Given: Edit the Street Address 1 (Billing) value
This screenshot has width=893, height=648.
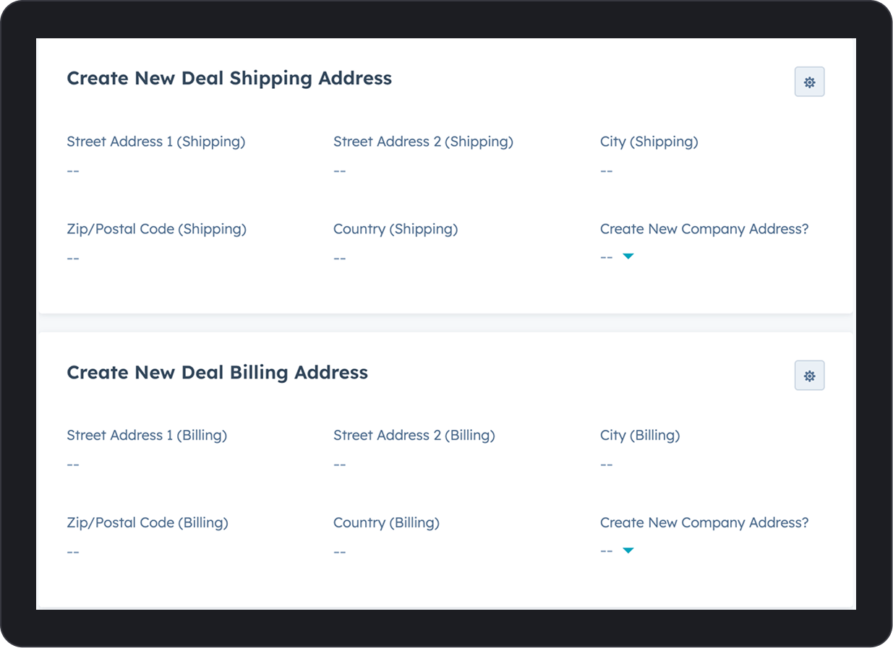Looking at the screenshot, I should tap(73, 465).
